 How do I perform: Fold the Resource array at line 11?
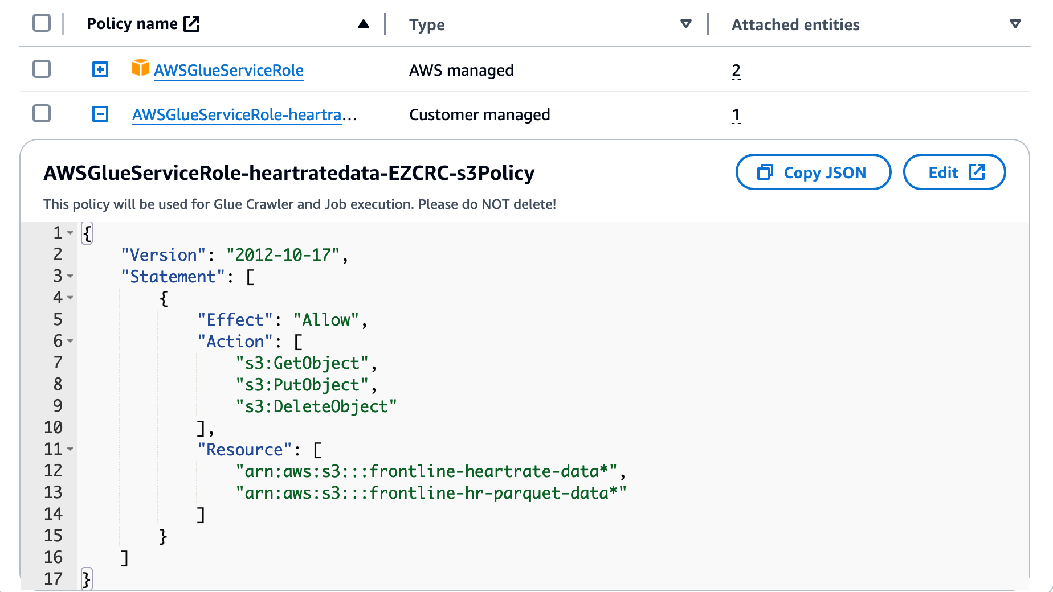[x=70, y=449]
